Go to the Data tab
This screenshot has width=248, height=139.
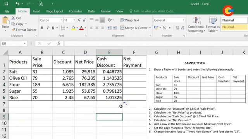click(91, 11)
